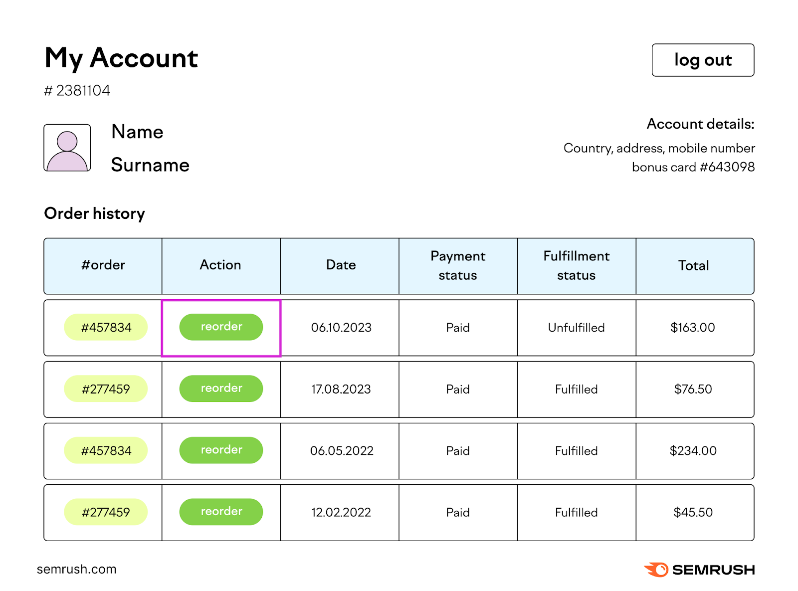The height and width of the screenshot is (591, 798).
Task: Click the Fulfillment status column header
Action: [576, 265]
